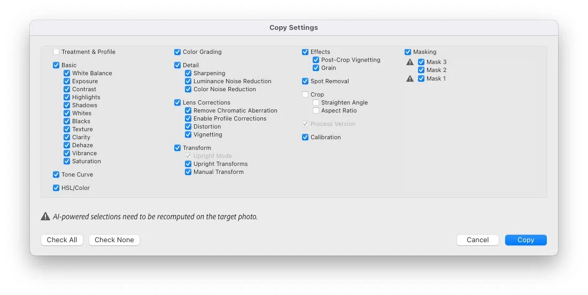Cancel the Copy Settings dialog

point(477,240)
